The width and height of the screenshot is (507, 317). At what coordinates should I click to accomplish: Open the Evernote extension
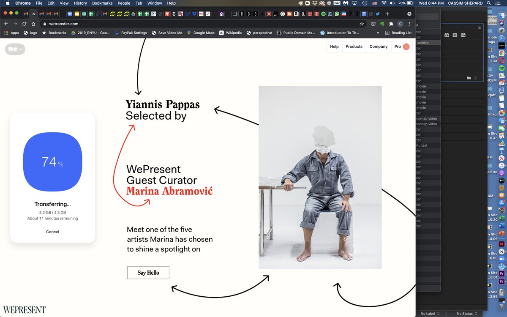click(382, 24)
